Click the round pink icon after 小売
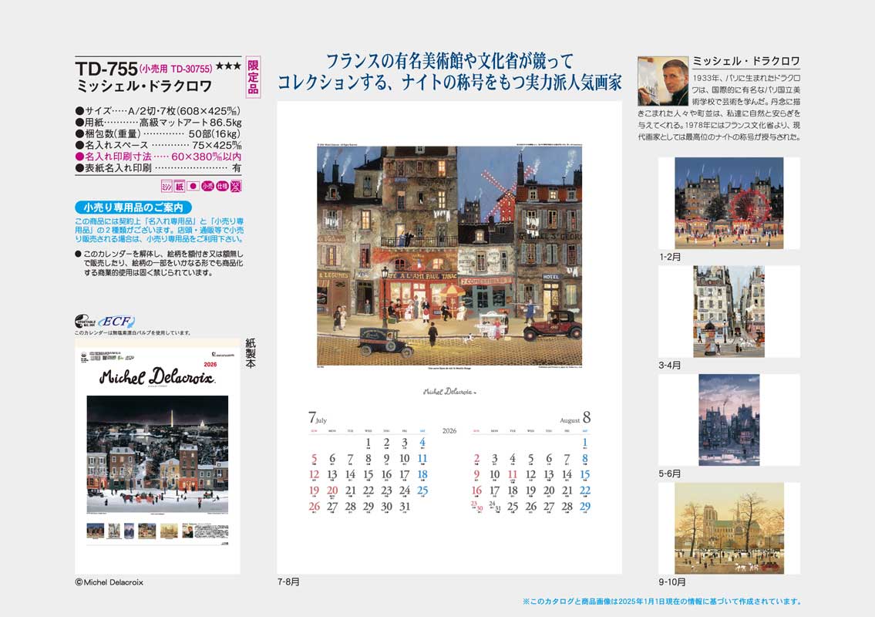The width and height of the screenshot is (875, 617). [x=222, y=186]
